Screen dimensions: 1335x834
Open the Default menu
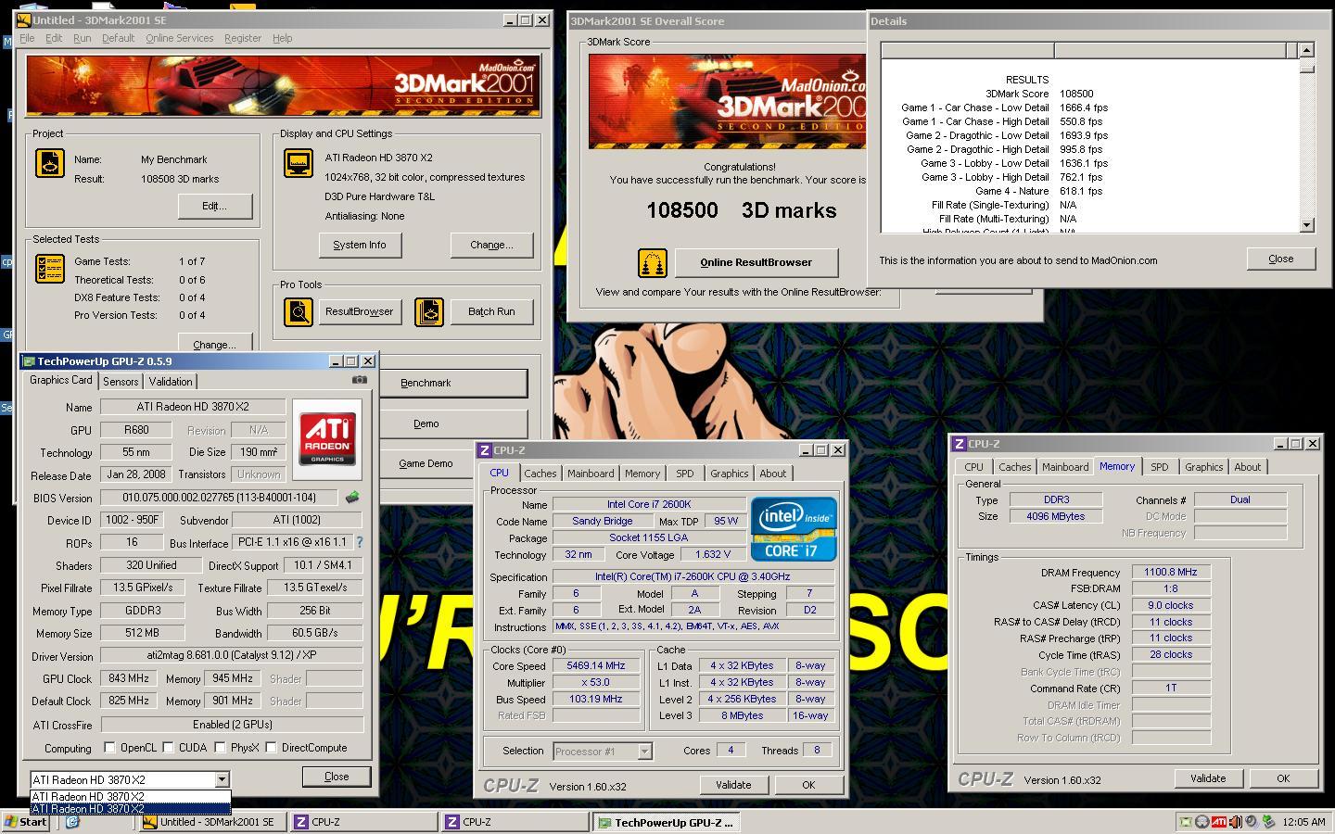click(118, 38)
